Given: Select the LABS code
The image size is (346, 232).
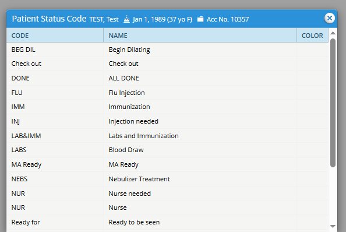Looking at the screenshot, I should pyautogui.click(x=19, y=150).
